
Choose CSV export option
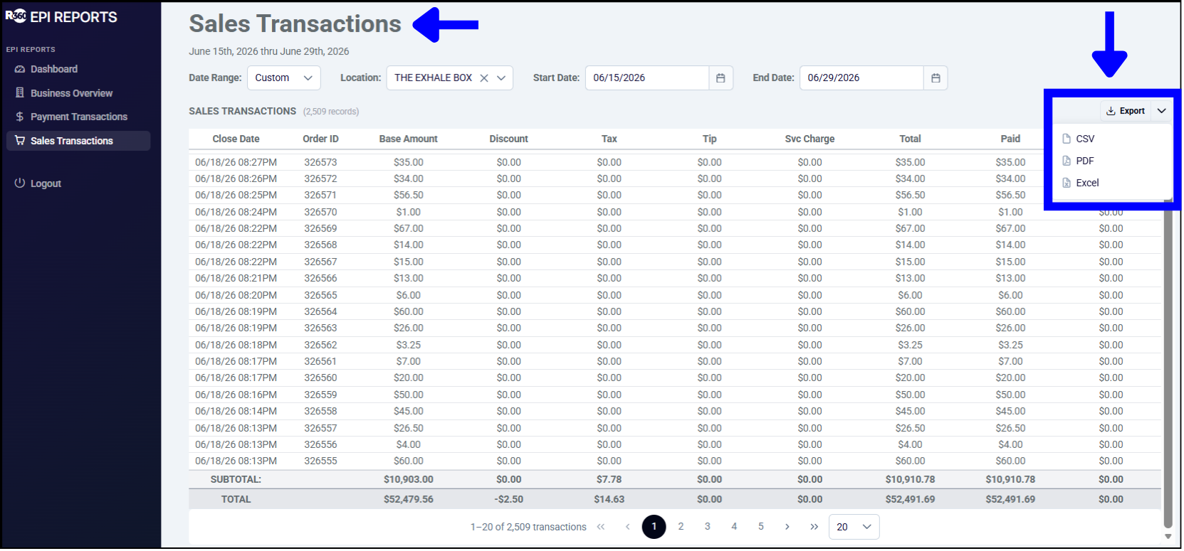(x=1113, y=139)
